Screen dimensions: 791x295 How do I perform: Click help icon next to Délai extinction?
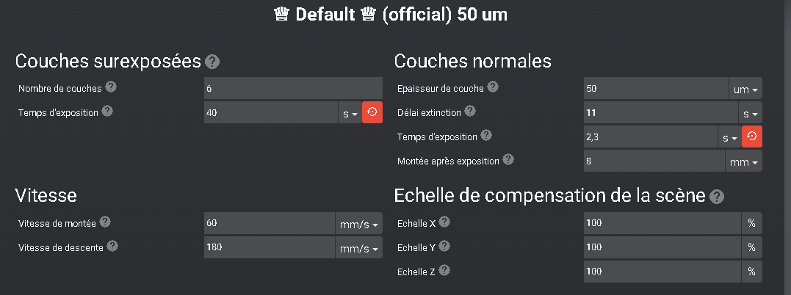point(469,111)
